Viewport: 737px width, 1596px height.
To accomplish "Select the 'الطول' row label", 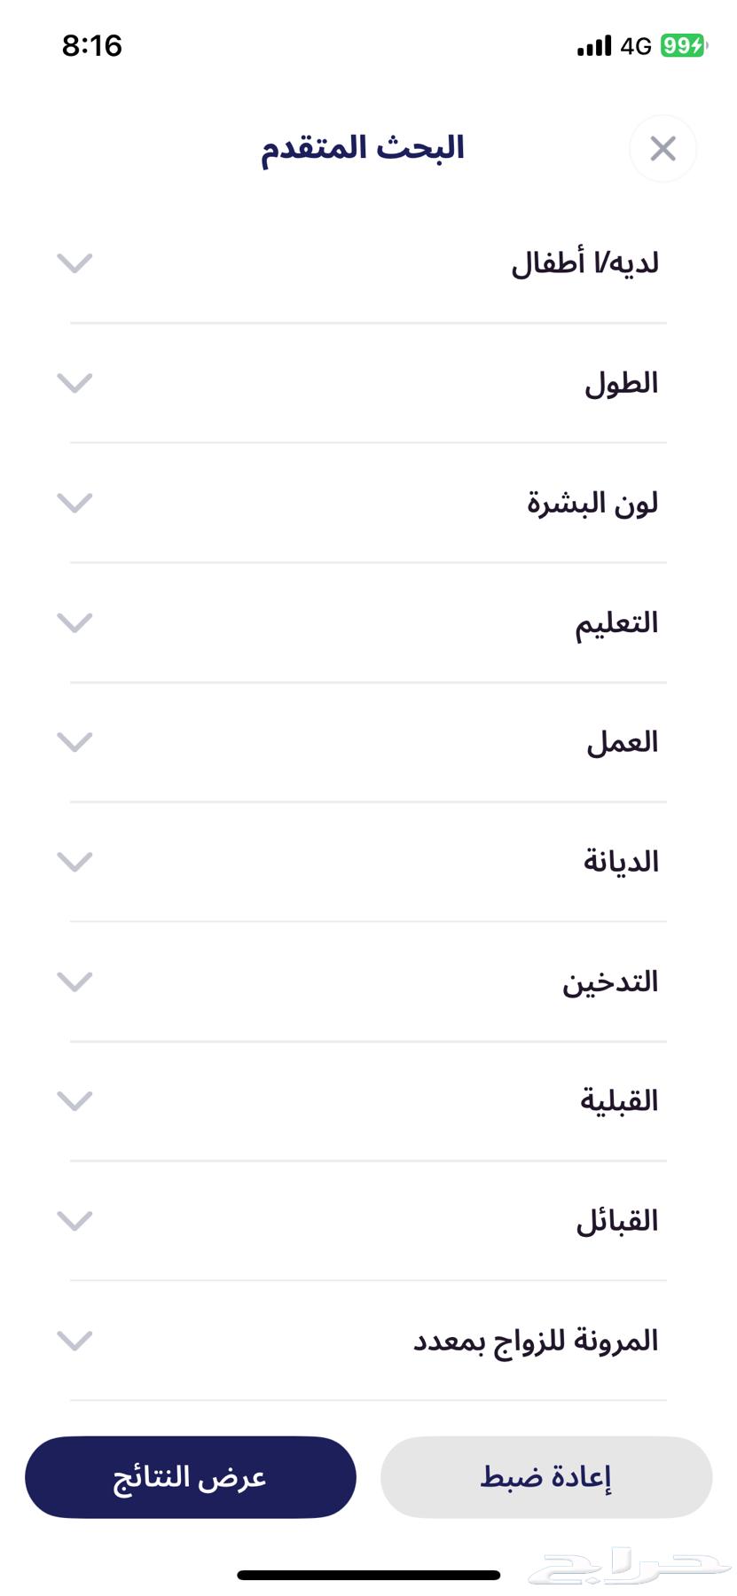I will [621, 383].
